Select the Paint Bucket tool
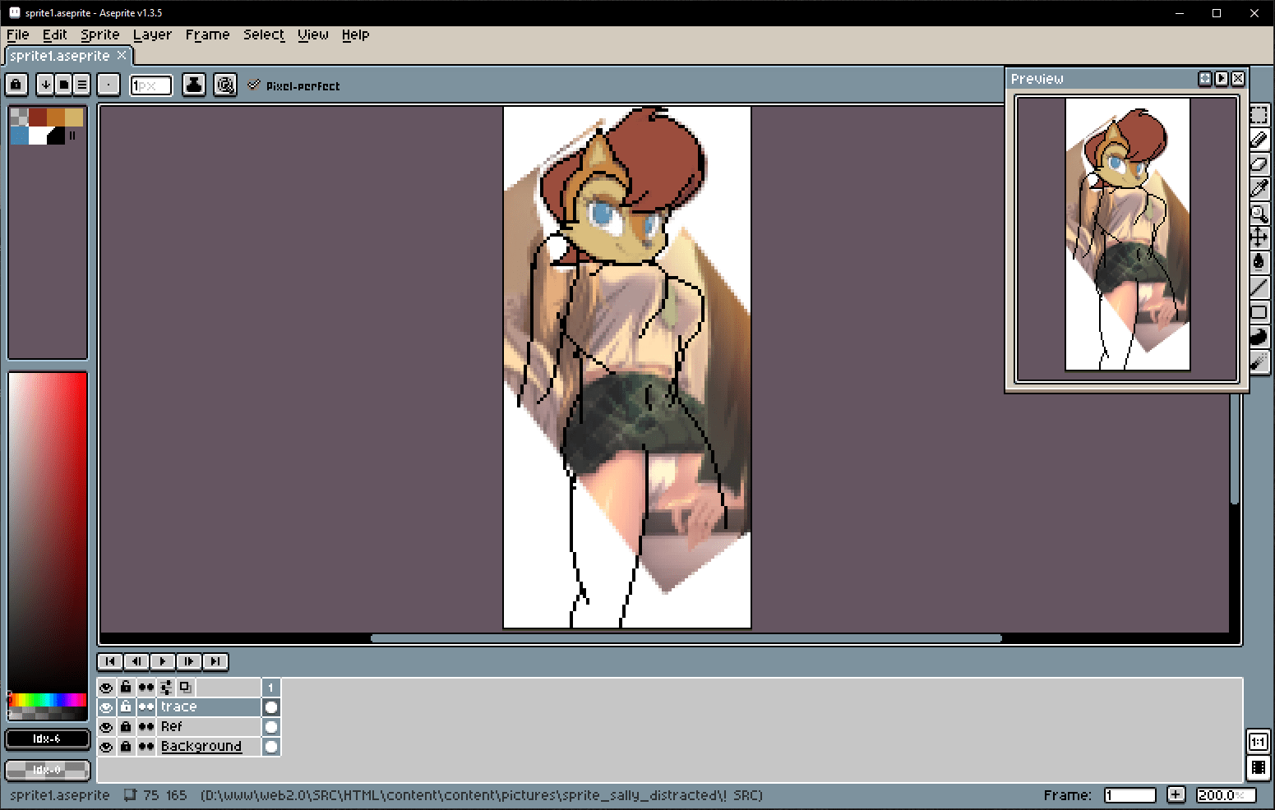This screenshot has height=810, width=1275. (1259, 262)
